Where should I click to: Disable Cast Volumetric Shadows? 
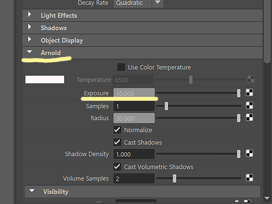(117, 167)
